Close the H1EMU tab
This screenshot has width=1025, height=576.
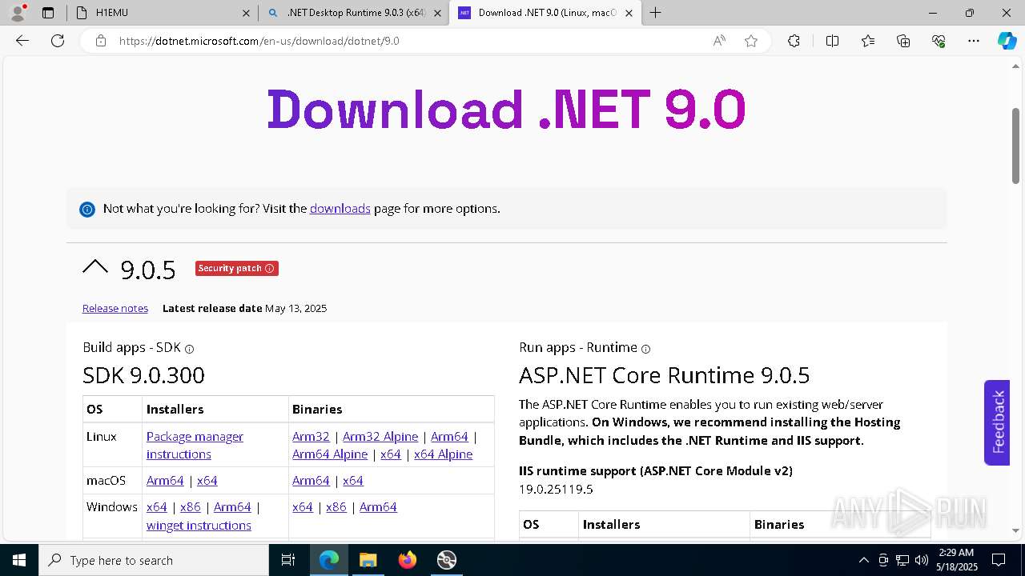point(246,13)
